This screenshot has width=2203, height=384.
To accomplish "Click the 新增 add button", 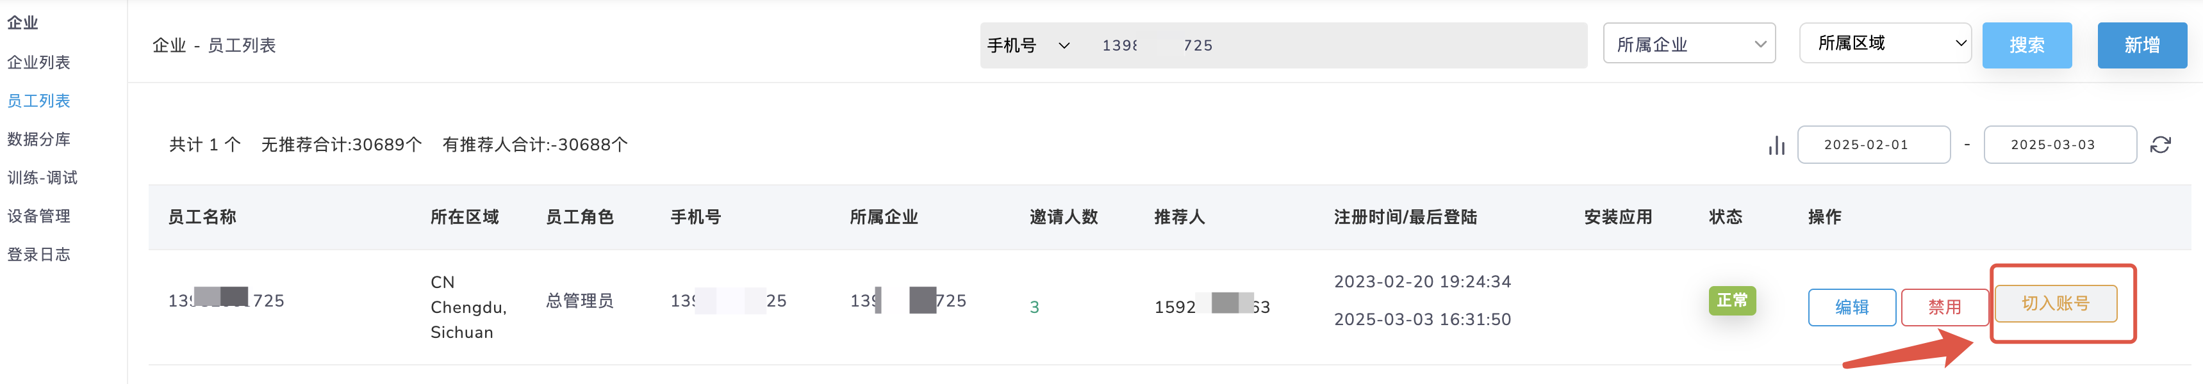I will (2141, 45).
